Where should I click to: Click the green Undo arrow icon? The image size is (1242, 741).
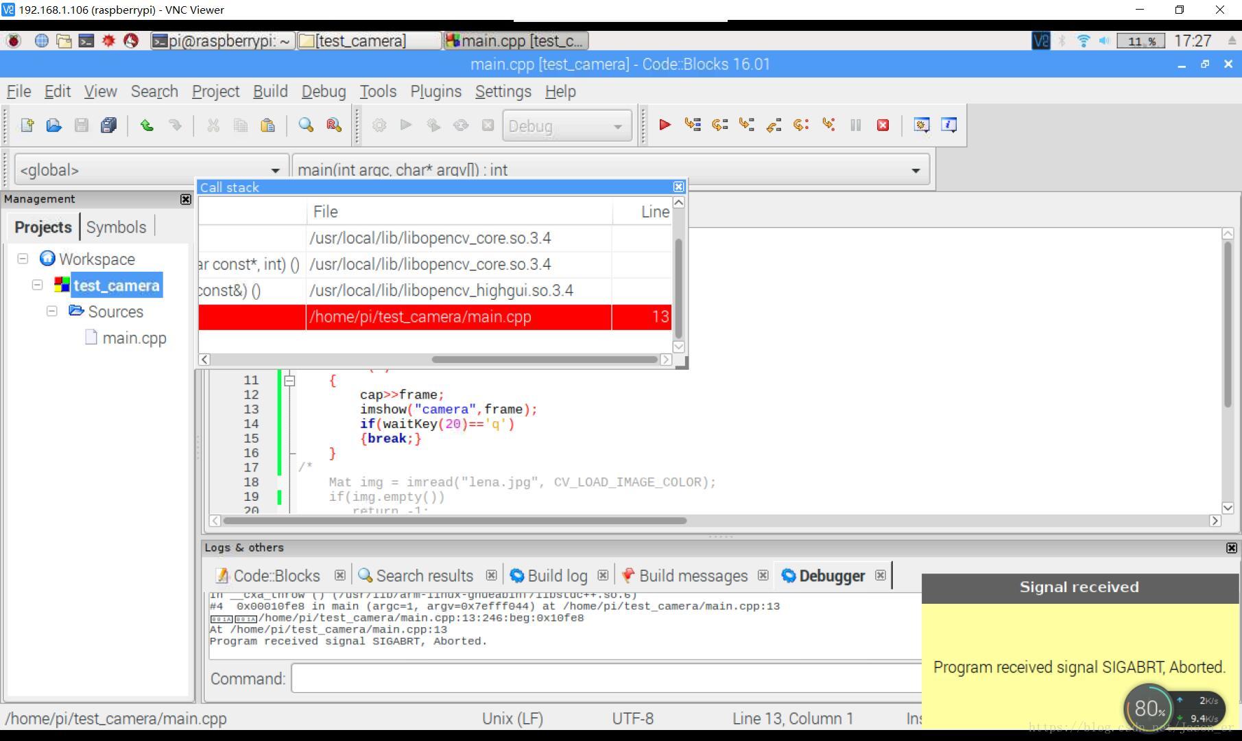[147, 125]
